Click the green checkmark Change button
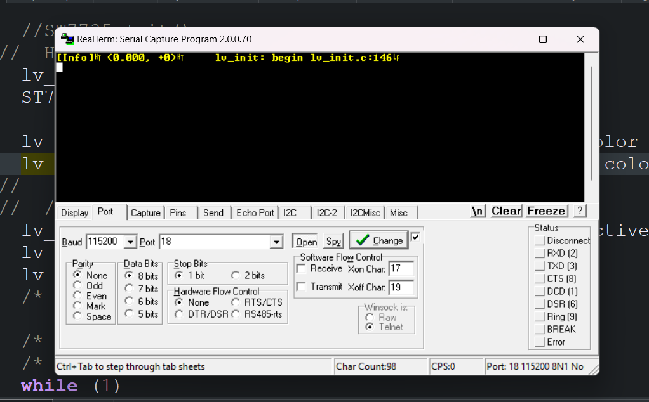 click(378, 240)
